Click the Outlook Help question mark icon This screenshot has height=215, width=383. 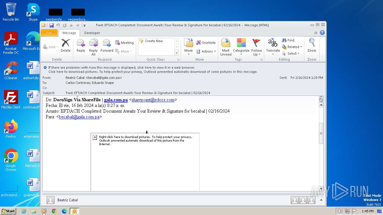pos(322,33)
